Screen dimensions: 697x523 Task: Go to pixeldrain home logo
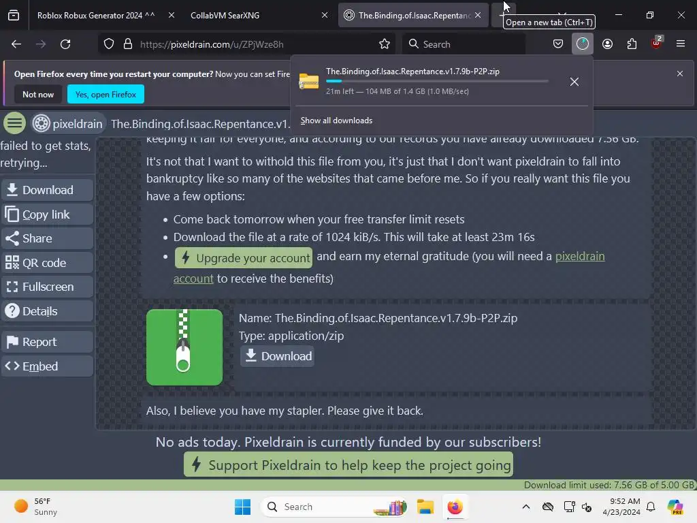(x=67, y=124)
